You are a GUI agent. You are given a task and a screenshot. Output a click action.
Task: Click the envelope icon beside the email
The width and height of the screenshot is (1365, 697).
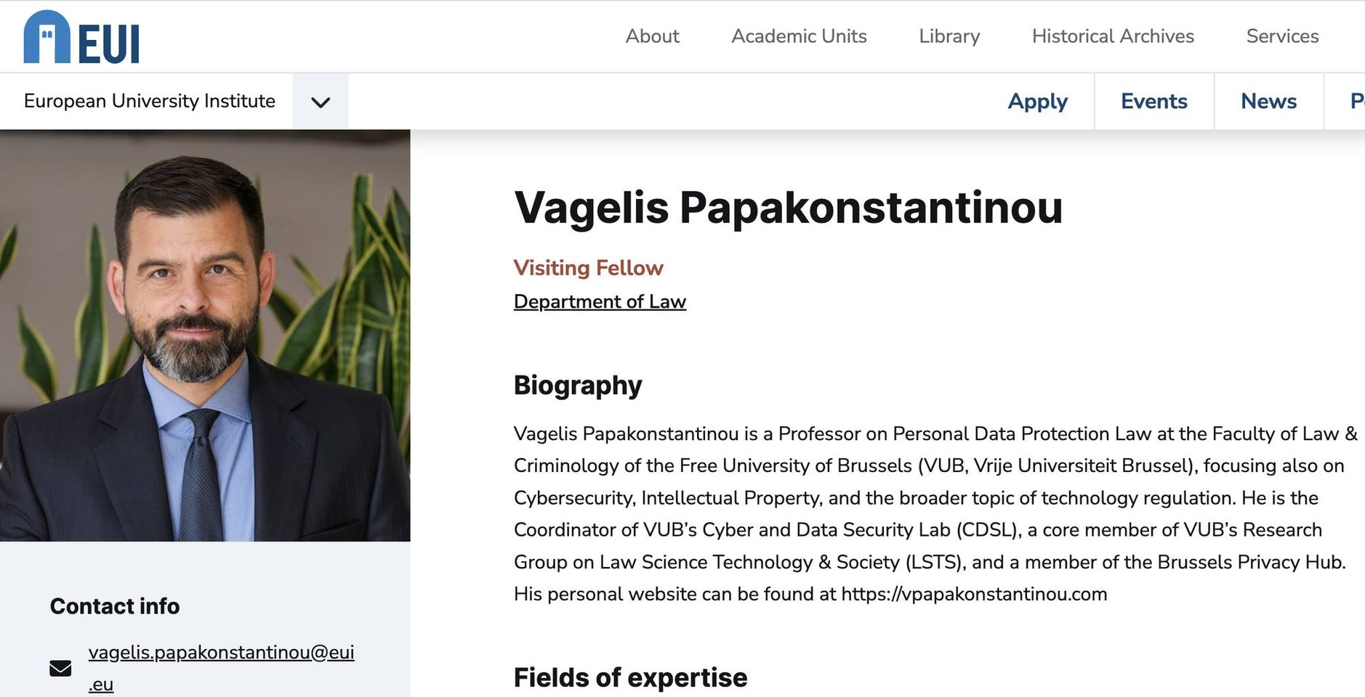pyautogui.click(x=60, y=668)
